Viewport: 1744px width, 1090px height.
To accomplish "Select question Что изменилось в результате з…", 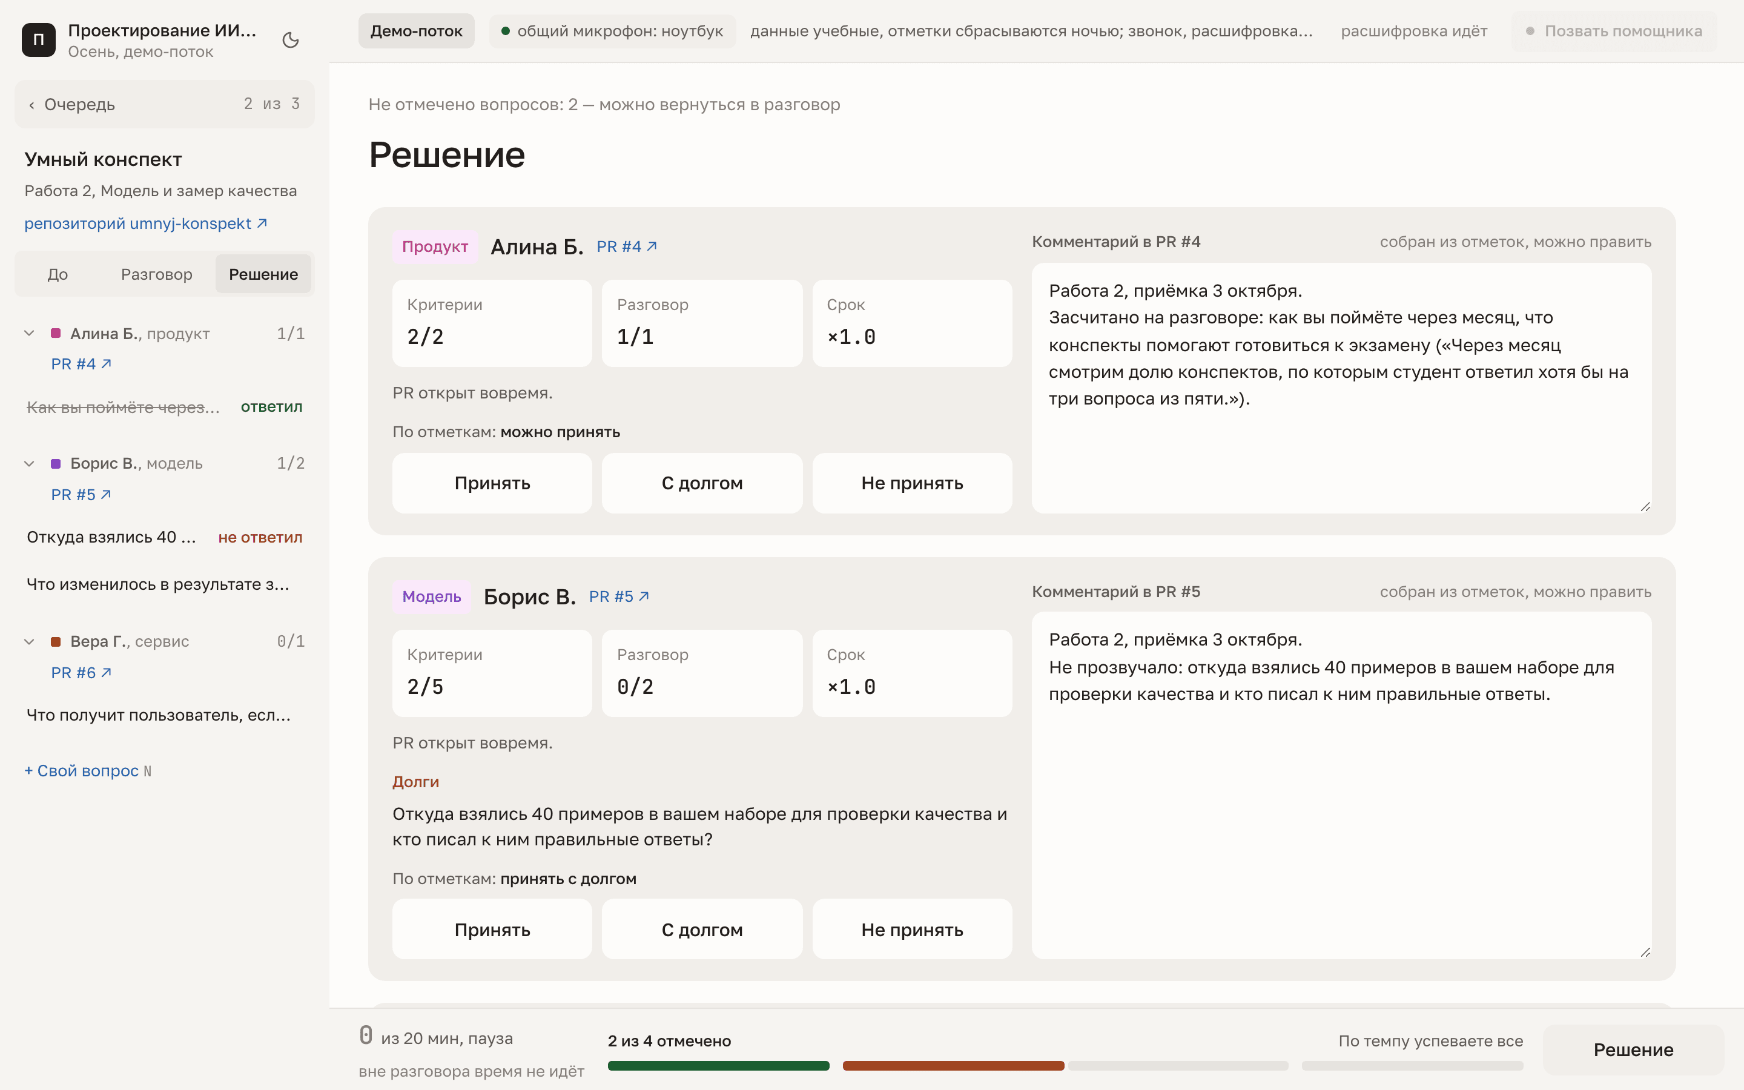I will tap(158, 584).
